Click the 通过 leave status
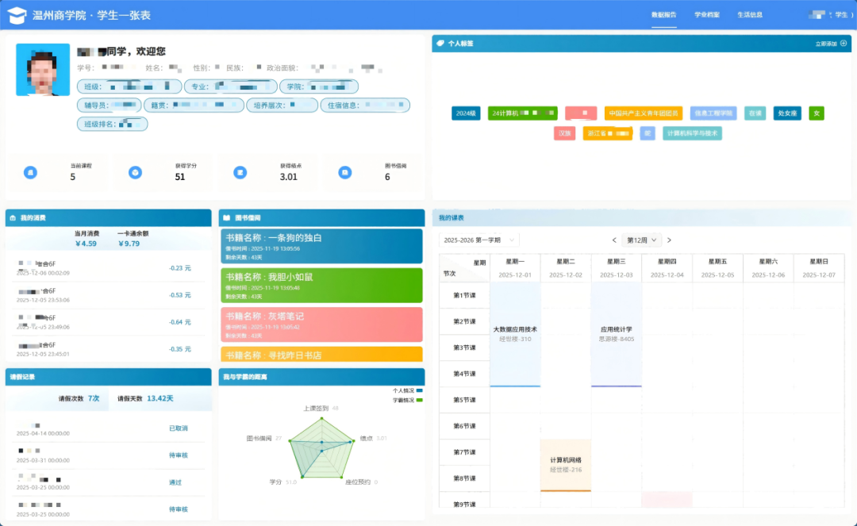The image size is (857, 526). [175, 482]
